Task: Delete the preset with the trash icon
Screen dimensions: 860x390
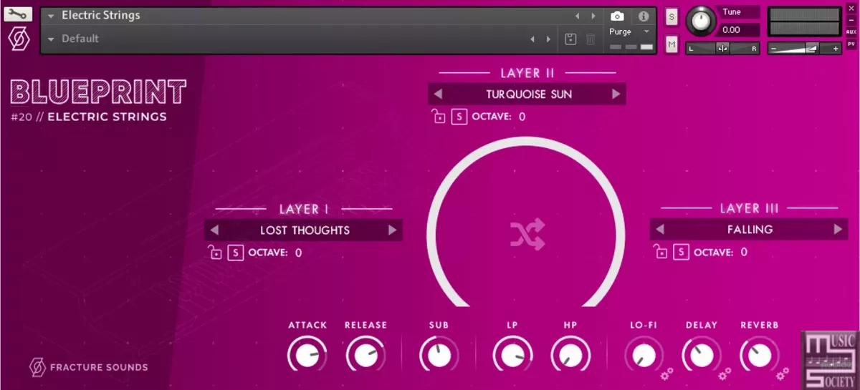Action: [591, 39]
